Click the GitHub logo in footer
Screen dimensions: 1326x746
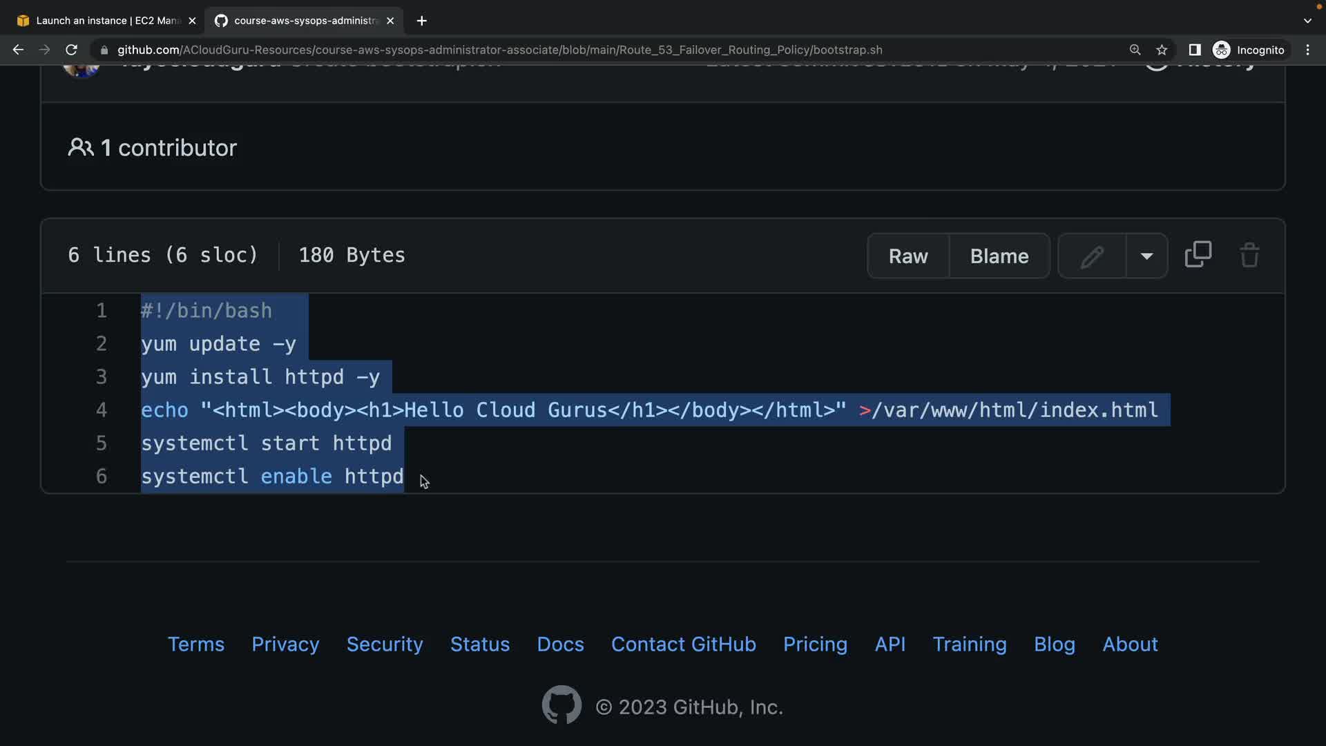point(561,705)
